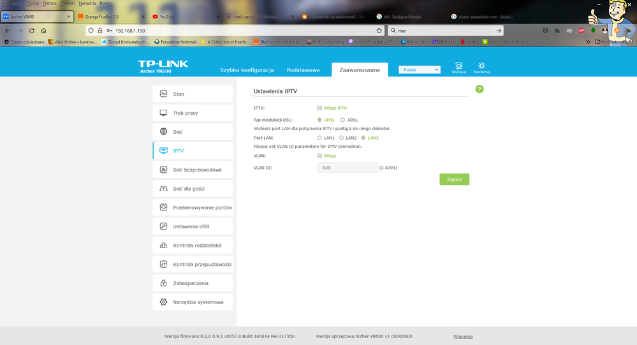Viewport: 637px width, 345px height.
Task: Switch to Podstawowe tab
Action: 303,70
